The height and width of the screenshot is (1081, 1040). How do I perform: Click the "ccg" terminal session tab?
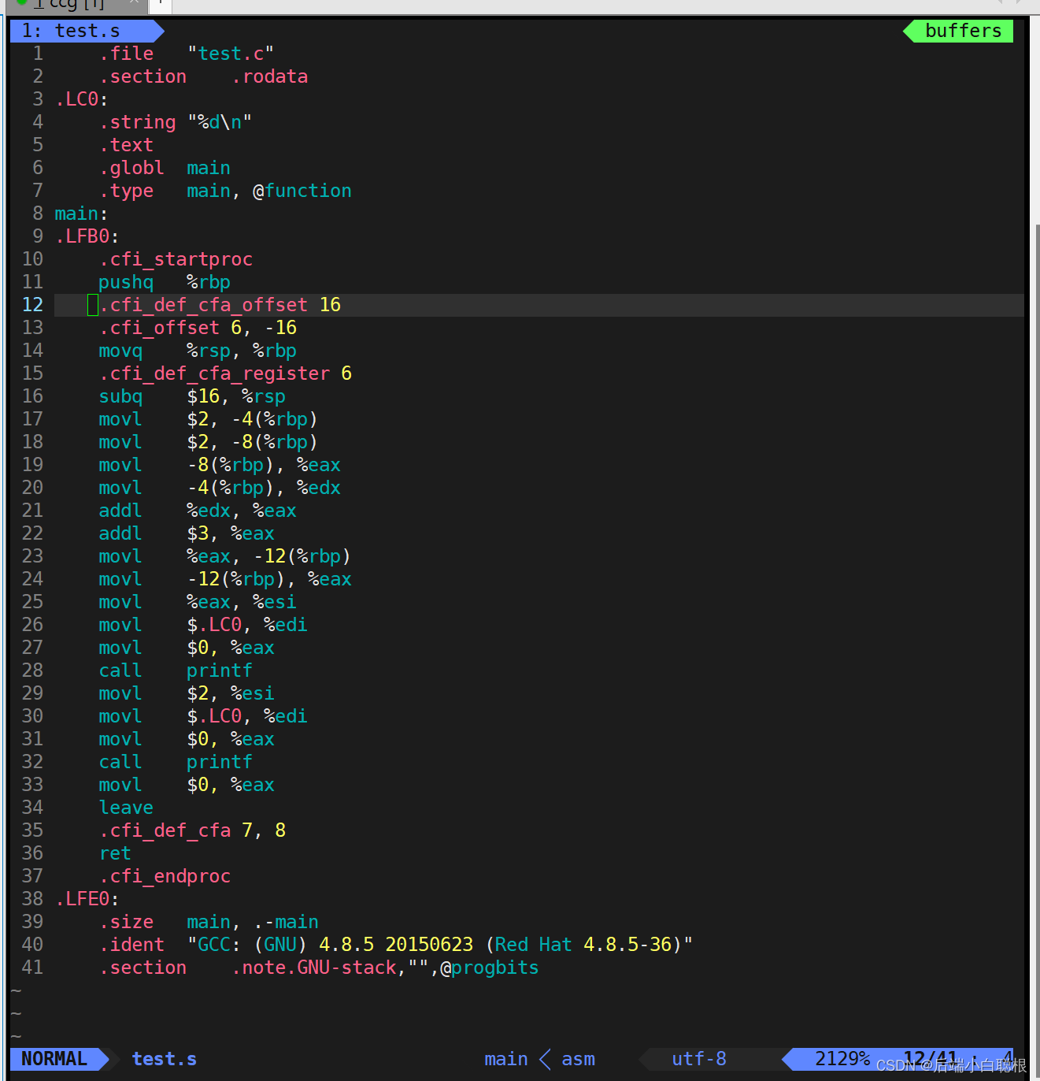(x=76, y=5)
